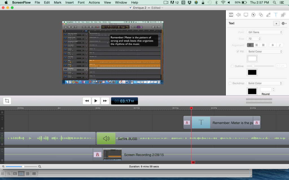Click the Bluetooth icon in the menu bar

click(x=216, y=2)
